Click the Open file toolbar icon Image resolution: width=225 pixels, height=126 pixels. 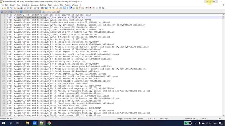coord(5,8)
